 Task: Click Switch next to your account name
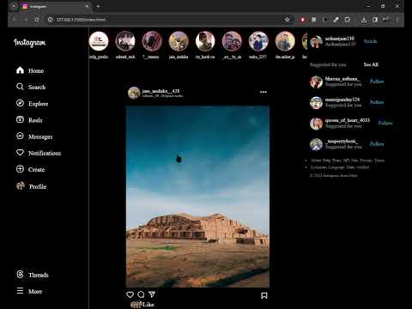click(370, 41)
